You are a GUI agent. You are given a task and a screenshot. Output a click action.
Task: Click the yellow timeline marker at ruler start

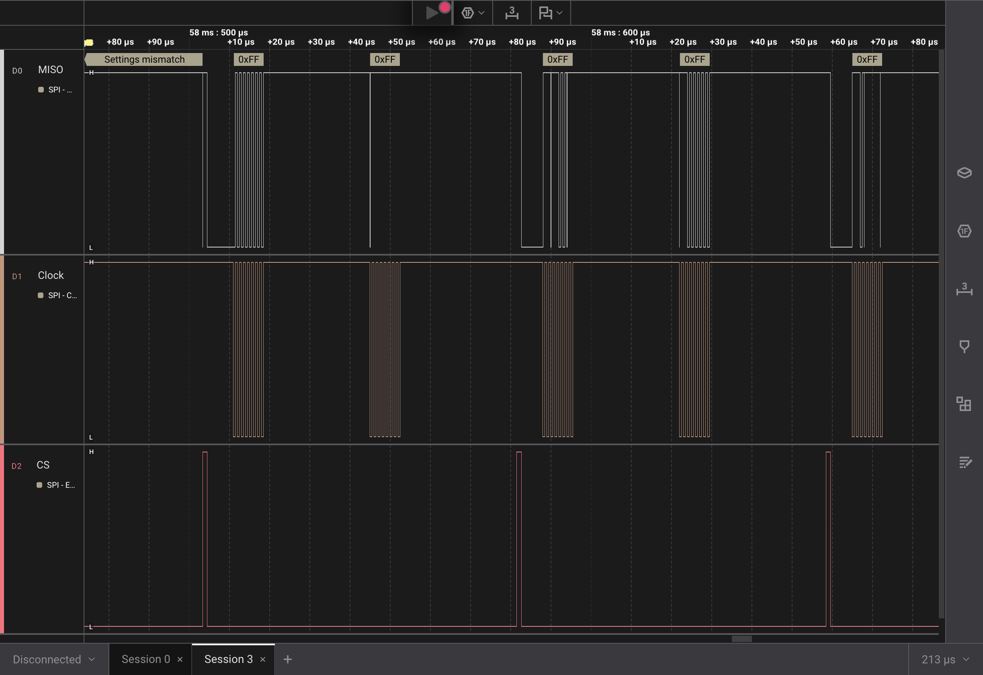coord(89,42)
